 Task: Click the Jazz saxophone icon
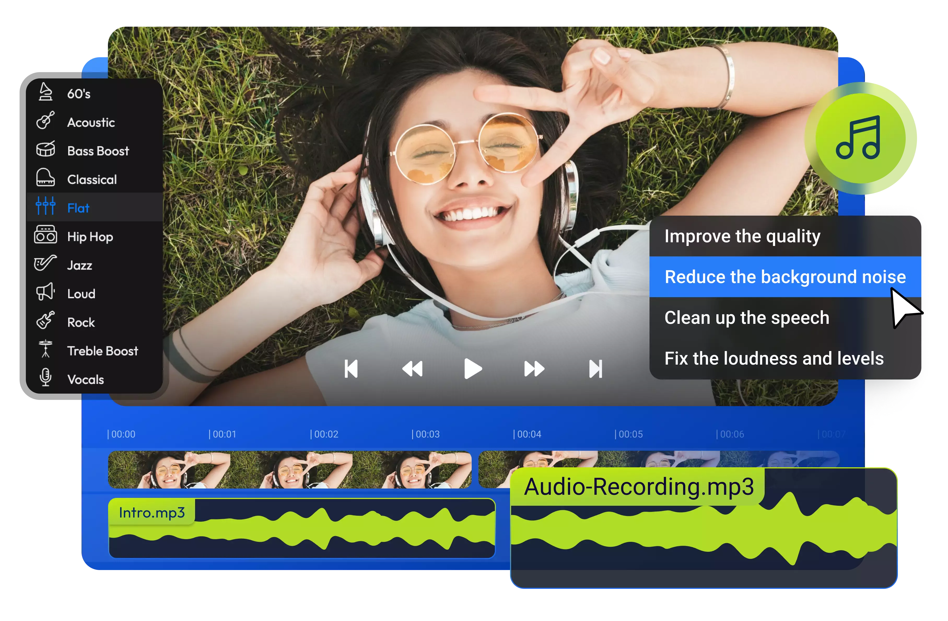(45, 264)
